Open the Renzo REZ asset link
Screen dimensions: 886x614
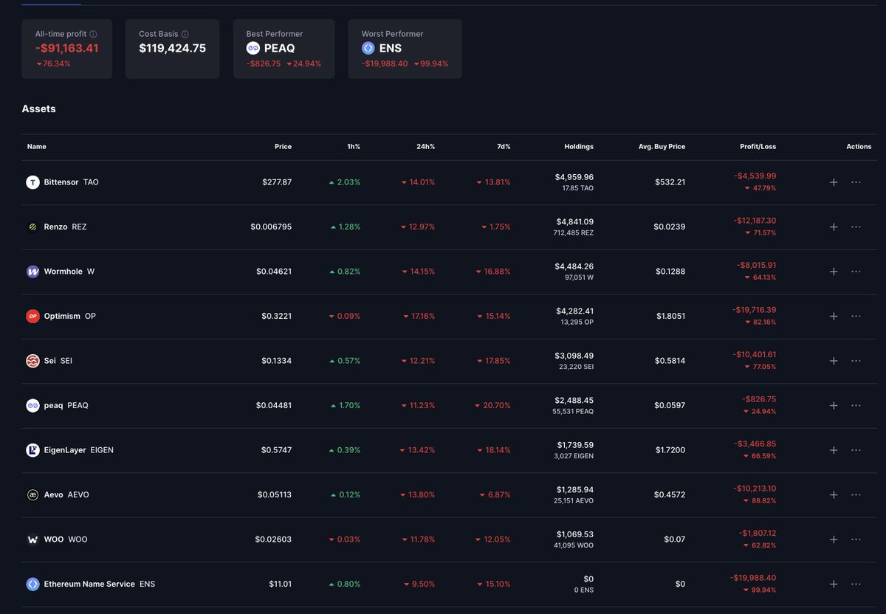click(65, 227)
